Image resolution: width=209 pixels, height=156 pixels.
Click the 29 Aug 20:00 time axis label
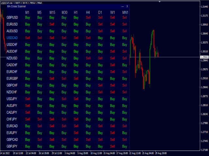[x=161, y=153]
